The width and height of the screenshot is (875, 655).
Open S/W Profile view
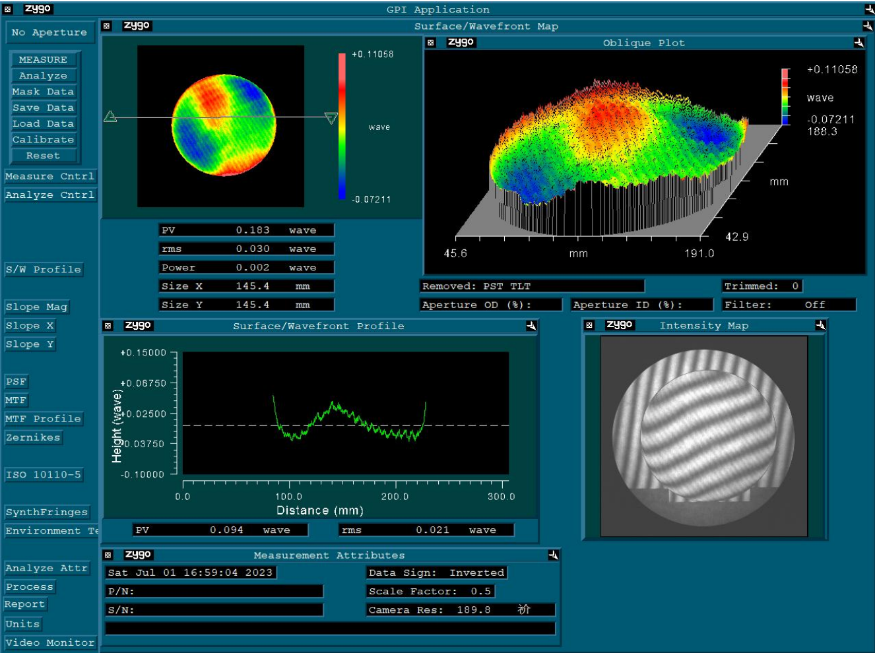44,269
